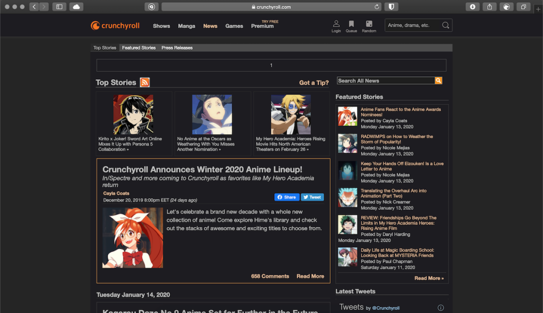The width and height of the screenshot is (543, 313).
Task: Click the info icon beside the Tweets widget
Action: [440, 307]
